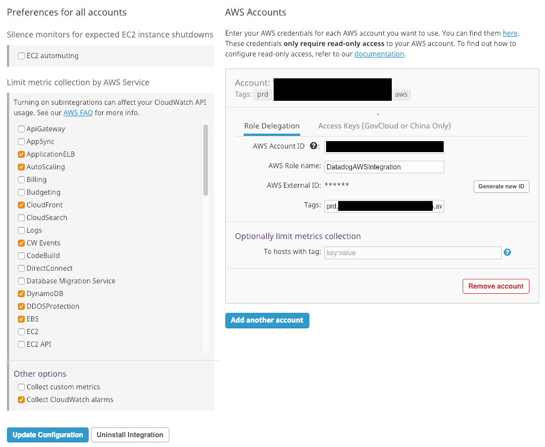Screen dimensions: 545x447
Task: Add another AWS account
Action: click(x=267, y=320)
